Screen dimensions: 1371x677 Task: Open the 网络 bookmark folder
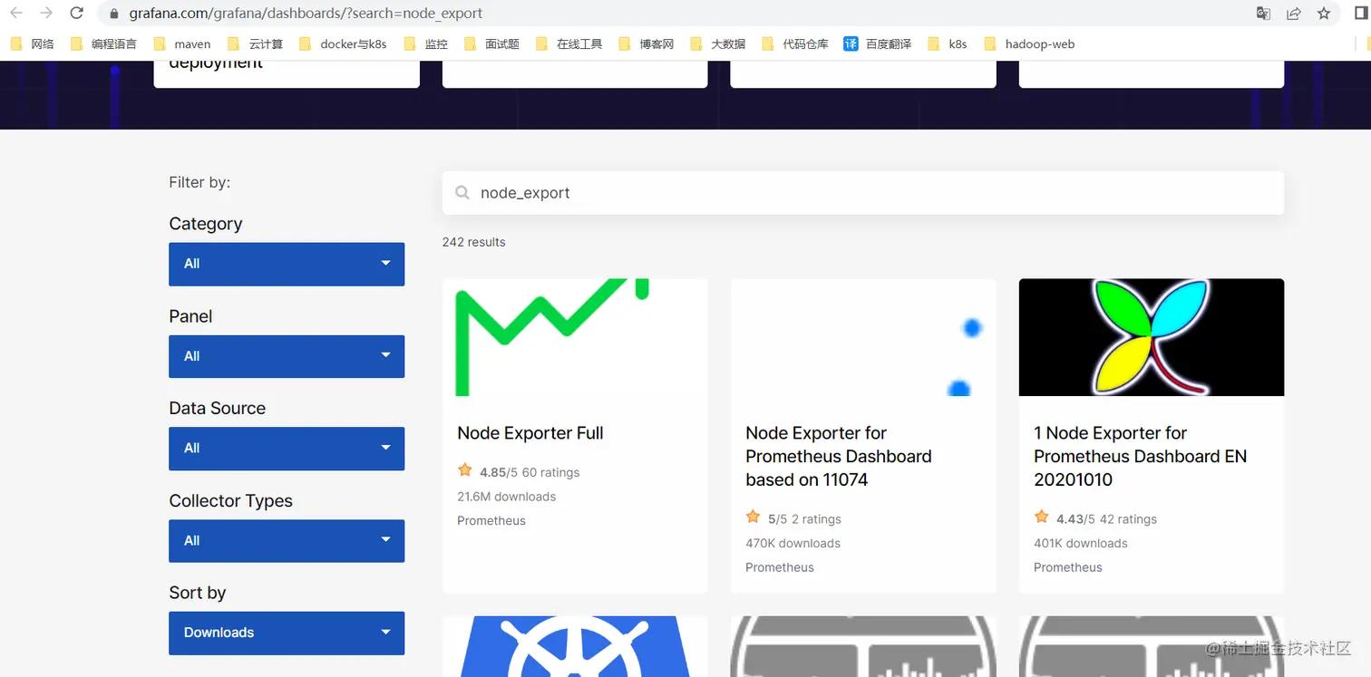(33, 44)
